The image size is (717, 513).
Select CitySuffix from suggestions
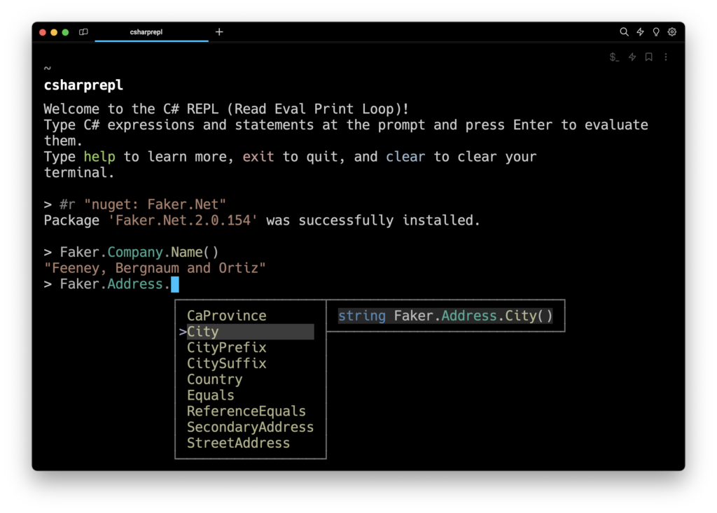[226, 363]
